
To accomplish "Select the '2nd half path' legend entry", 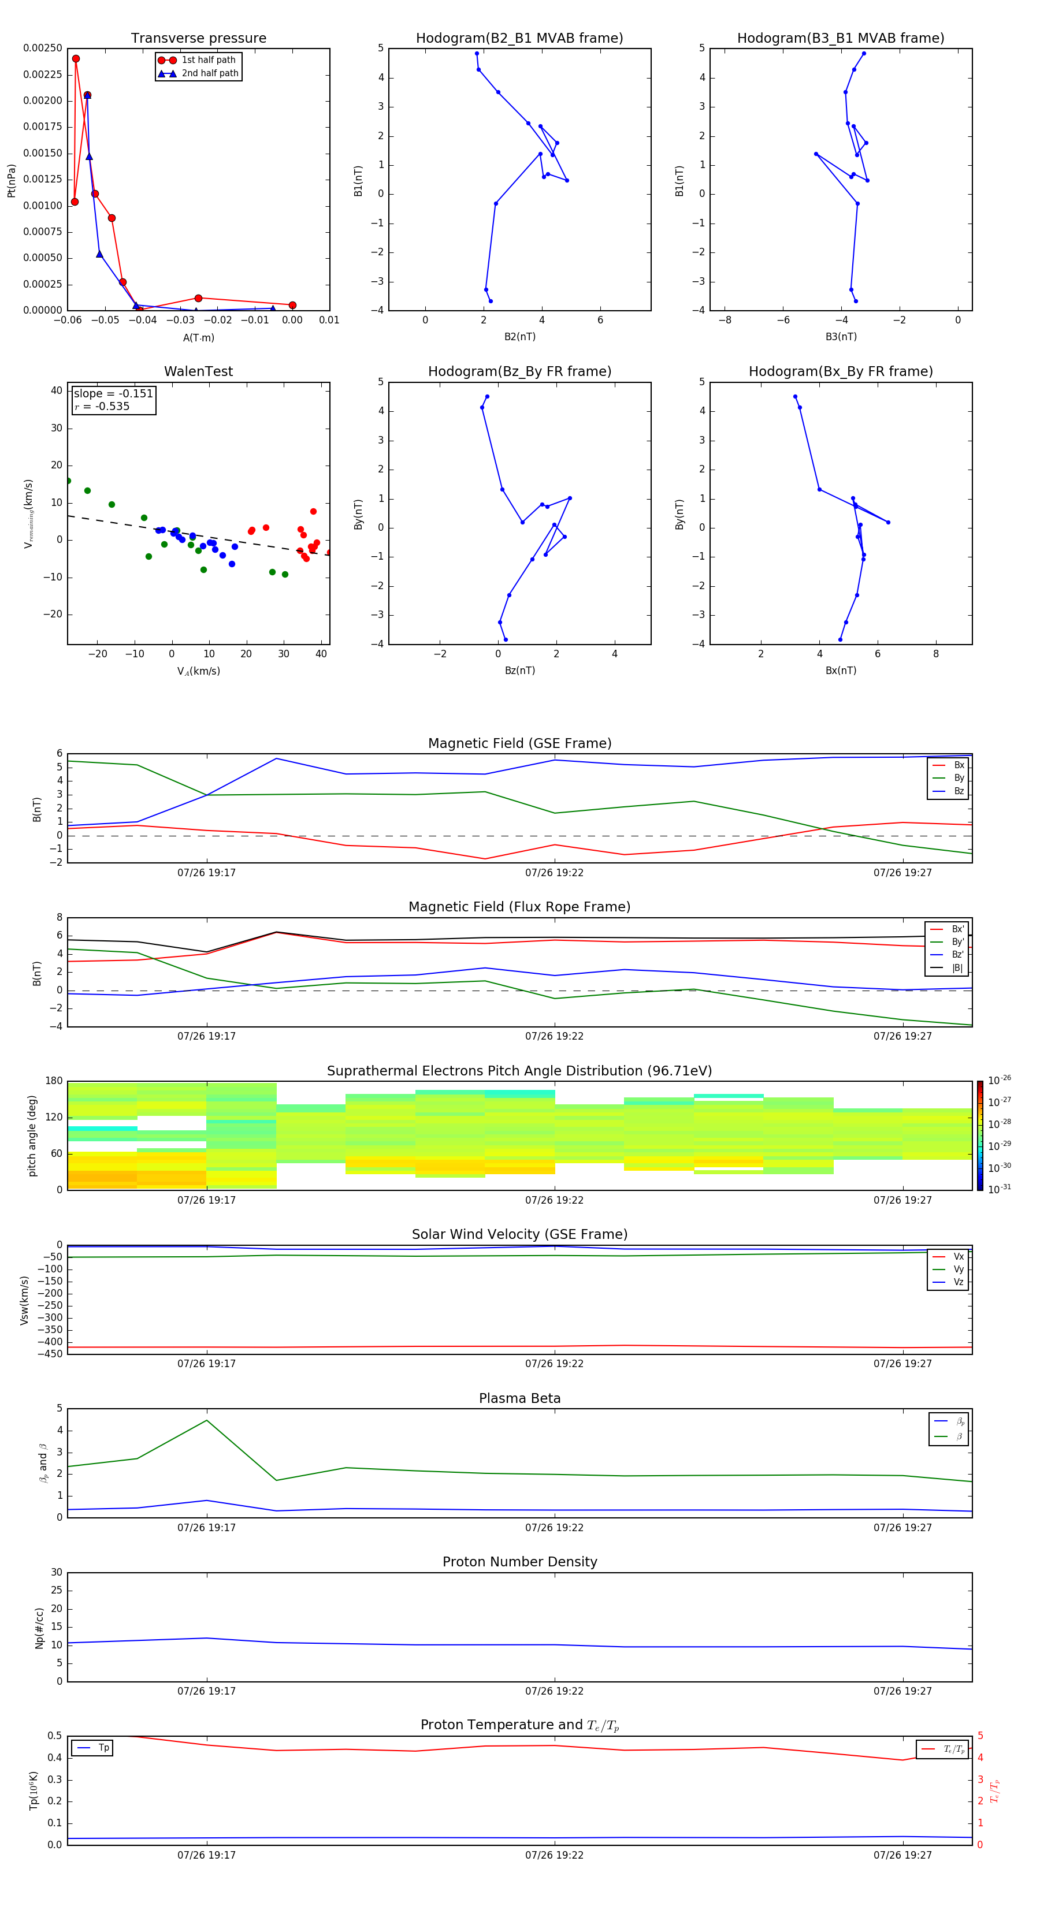I will click(198, 73).
